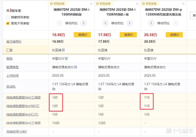Image resolution: width=196 pixels, height=137 pixels.
Task: Open the 海狮07DM DM-i 150KM领航+版 title
Action: pos(117,12)
